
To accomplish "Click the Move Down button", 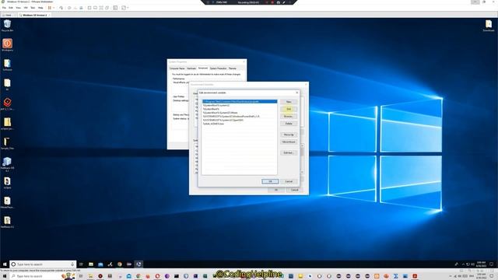I will pyautogui.click(x=289, y=142).
